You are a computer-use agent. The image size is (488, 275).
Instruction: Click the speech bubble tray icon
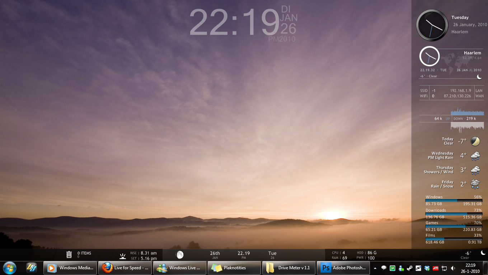384,268
